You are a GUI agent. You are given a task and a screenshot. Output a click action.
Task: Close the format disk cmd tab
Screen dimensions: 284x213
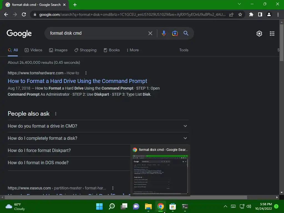pyautogui.click(x=64, y=5)
